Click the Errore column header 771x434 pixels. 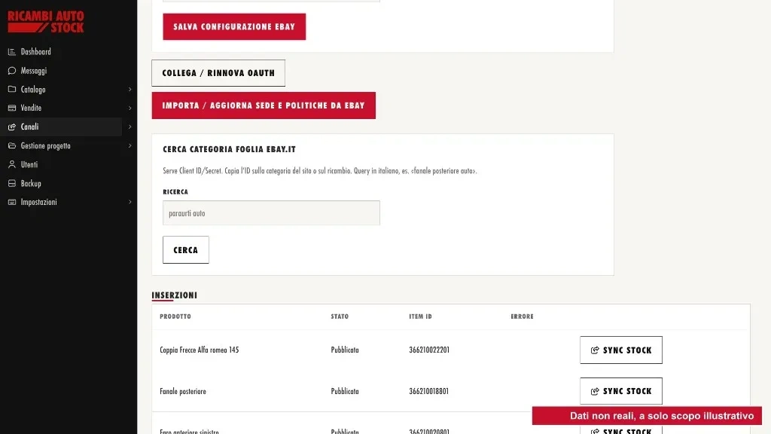point(523,316)
